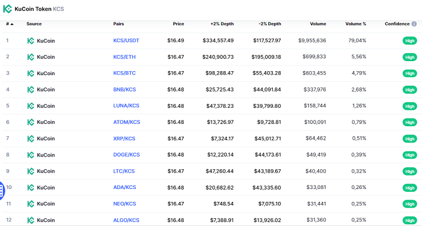The image size is (422, 226).
Task: Sort table by Source column header
Action: (34, 24)
